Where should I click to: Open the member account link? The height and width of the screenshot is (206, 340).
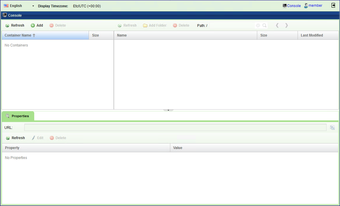313,6
